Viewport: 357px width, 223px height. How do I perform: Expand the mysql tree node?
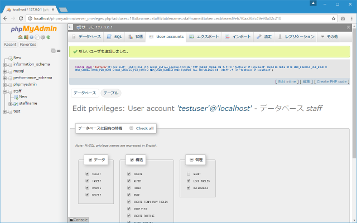click(4, 71)
